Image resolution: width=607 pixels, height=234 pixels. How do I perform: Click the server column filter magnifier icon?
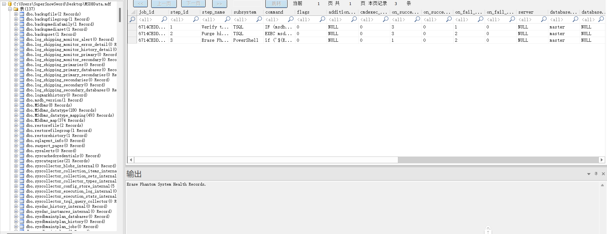click(x=544, y=19)
